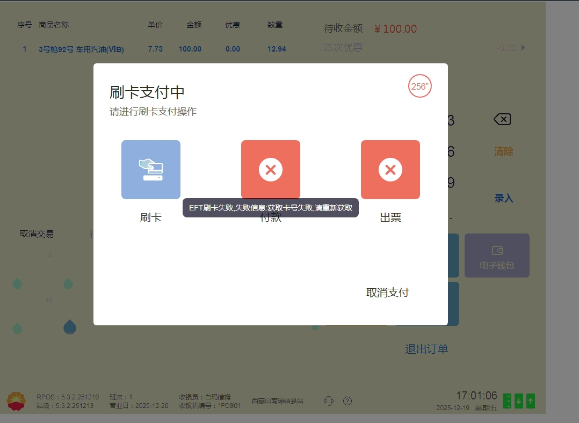Image resolution: width=579 pixels, height=423 pixels.
Task: Expand the 本次优惠 discount details arrow
Action: [523, 48]
